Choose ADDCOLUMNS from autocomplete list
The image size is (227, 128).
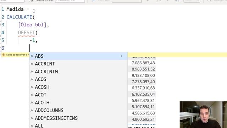point(78,111)
